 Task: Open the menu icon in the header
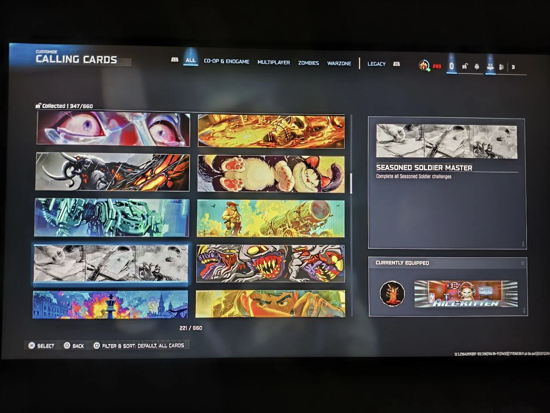click(x=451, y=66)
